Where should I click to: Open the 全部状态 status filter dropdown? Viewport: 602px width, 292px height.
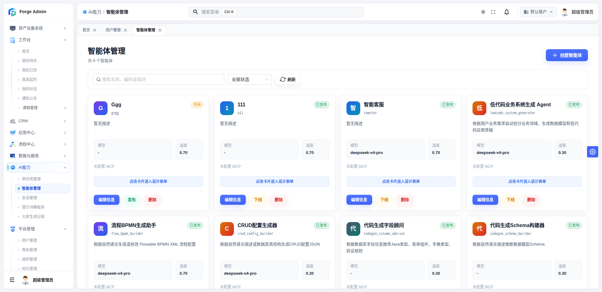[250, 79]
